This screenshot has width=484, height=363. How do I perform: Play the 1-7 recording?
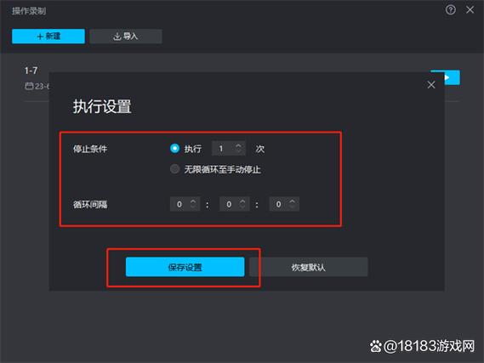click(x=452, y=77)
